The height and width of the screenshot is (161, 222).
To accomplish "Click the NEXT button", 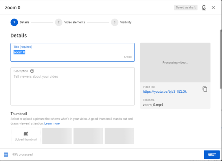I will point(212,155).
